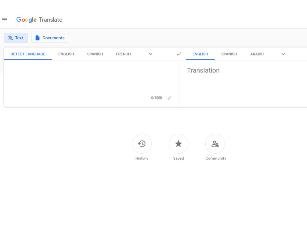Screen dimensions: 307x230
Task: Click the translate icon on Text button
Action: pos(10,38)
